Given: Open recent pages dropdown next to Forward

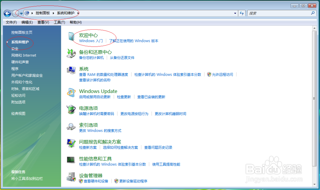Looking at the screenshot, I should 21,14.
